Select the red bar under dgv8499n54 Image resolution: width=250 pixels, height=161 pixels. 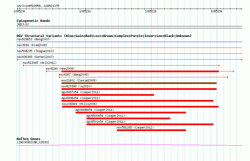point(131,113)
